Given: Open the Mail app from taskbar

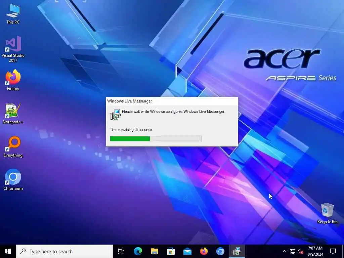Looking at the screenshot, I should click(187, 251).
